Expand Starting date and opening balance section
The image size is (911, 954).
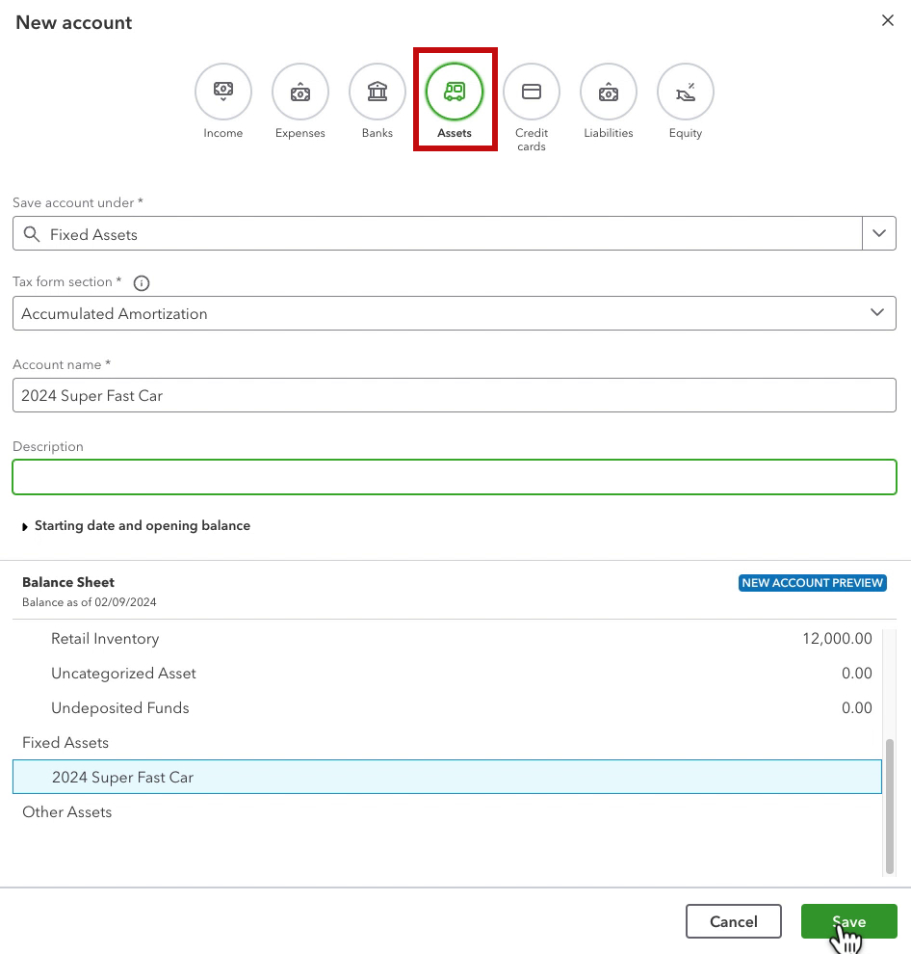pos(136,526)
